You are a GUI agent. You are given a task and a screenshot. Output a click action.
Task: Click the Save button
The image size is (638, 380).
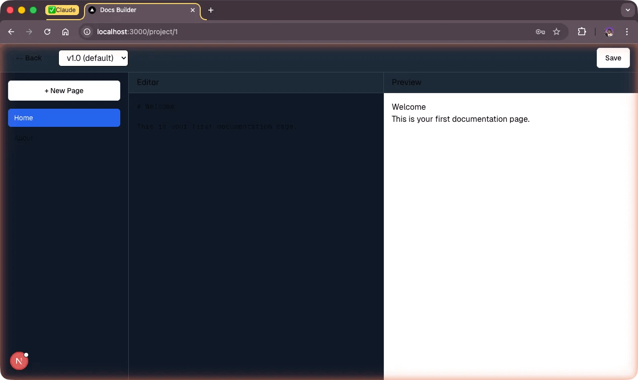tap(613, 58)
